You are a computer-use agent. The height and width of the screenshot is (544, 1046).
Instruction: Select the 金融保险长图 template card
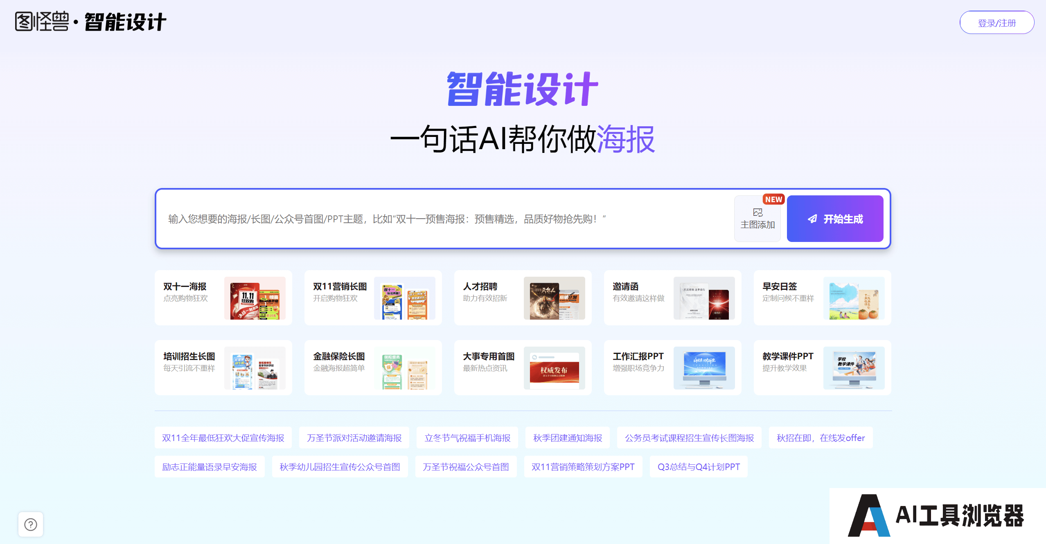(x=373, y=367)
